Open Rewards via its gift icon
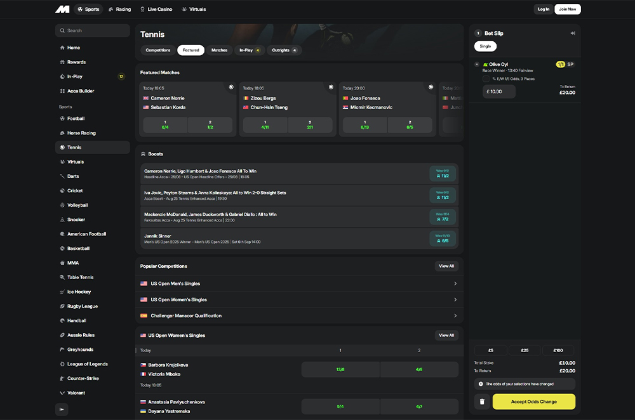Screen dimensions: 635x420 (62, 62)
